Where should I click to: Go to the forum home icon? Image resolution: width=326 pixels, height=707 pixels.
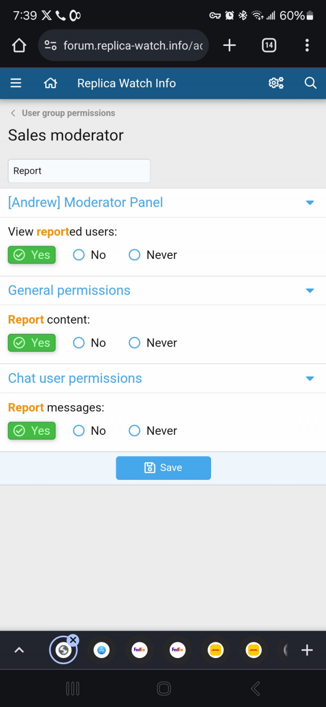[x=50, y=83]
